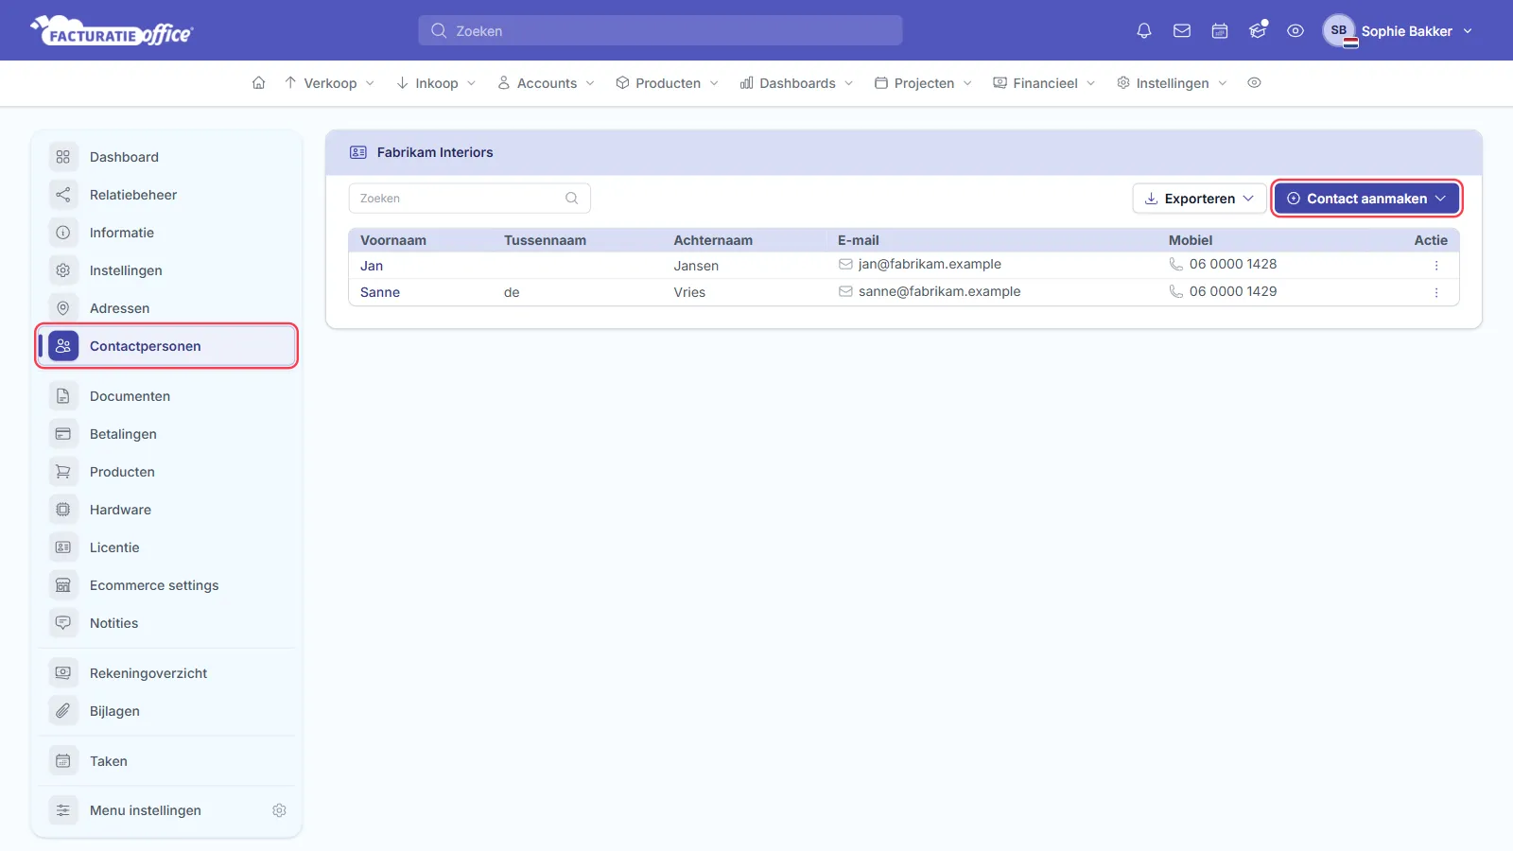The image size is (1513, 851).
Task: Click email jan@fabrikam.example
Action: pyautogui.click(x=930, y=264)
